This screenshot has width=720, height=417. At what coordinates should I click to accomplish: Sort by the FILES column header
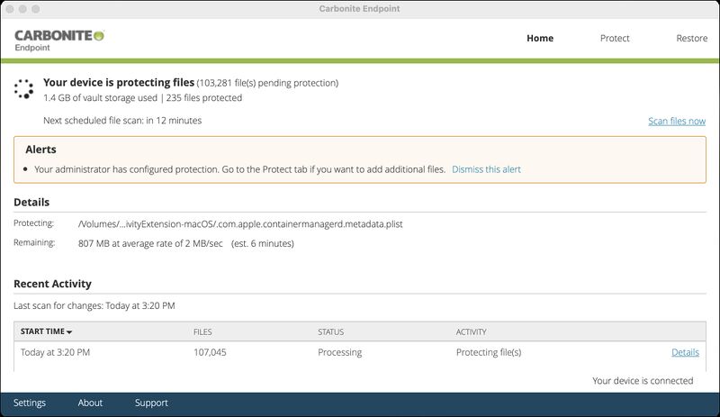point(202,332)
